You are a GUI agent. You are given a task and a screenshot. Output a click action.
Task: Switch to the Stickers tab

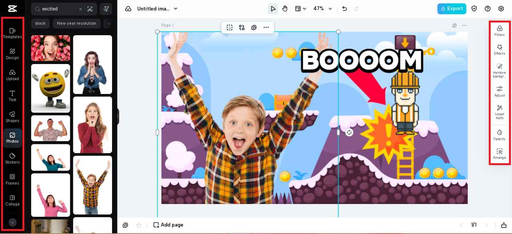pyautogui.click(x=12, y=158)
